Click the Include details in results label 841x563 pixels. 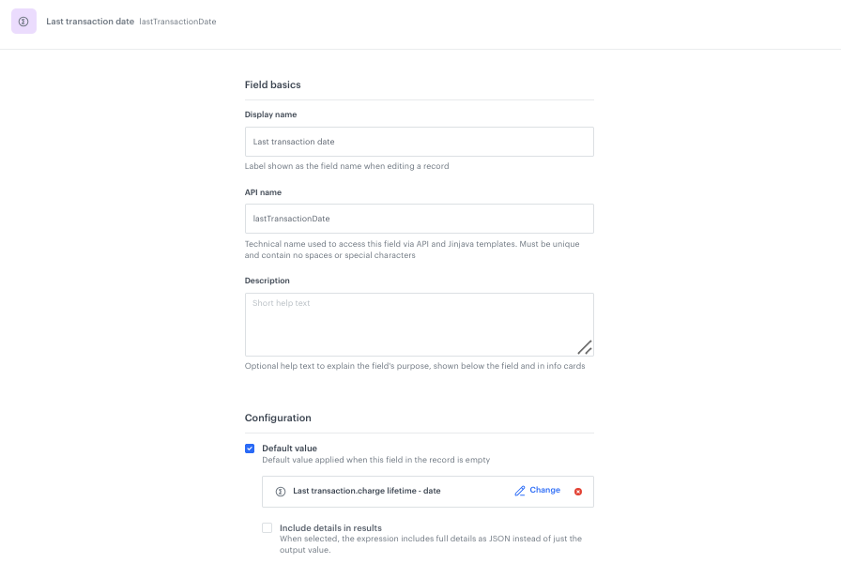pyautogui.click(x=330, y=528)
